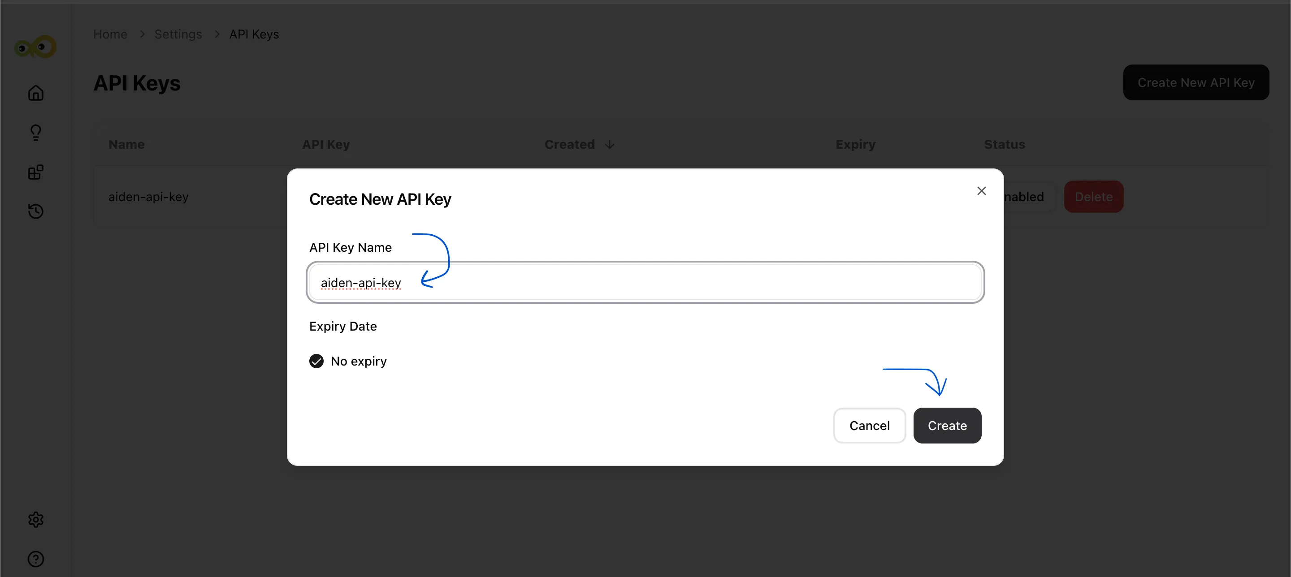1291x577 pixels.
Task: Delete the aiden-api-key row
Action: tap(1093, 197)
